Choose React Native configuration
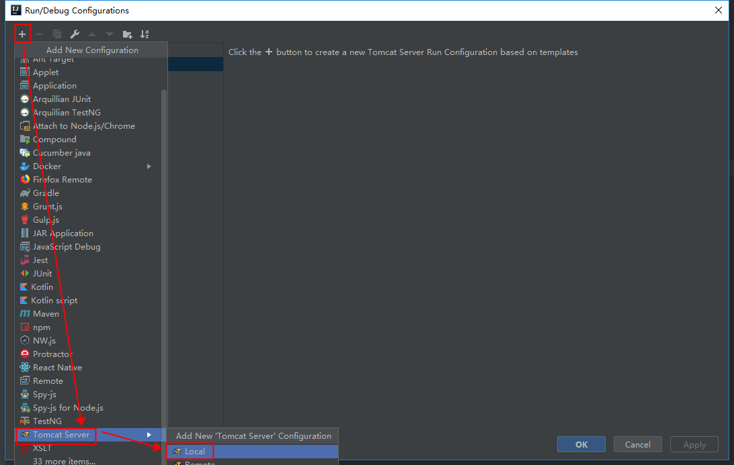 [88, 368]
